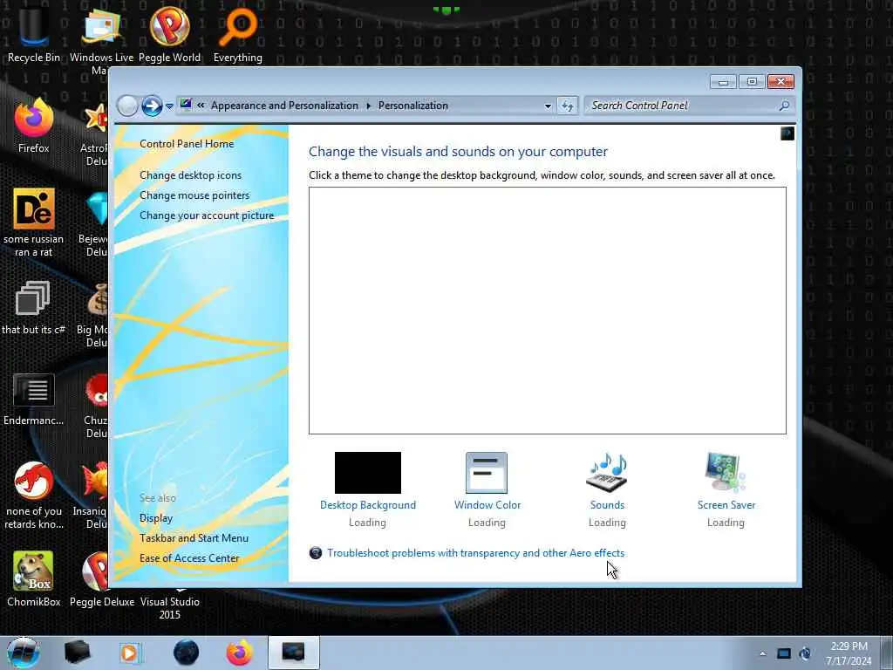Click the Screen Saver monitor icon
This screenshot has height=670, width=893.
(726, 472)
